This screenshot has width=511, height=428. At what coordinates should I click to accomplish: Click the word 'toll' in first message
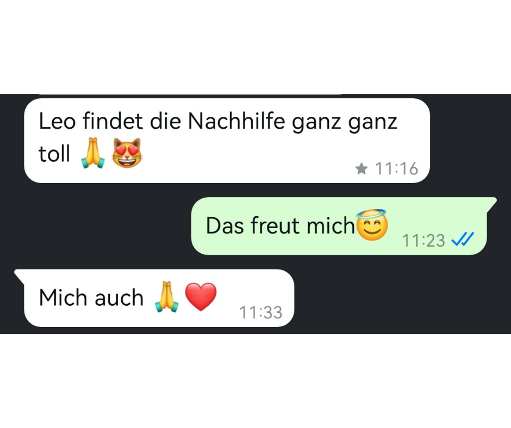(54, 153)
